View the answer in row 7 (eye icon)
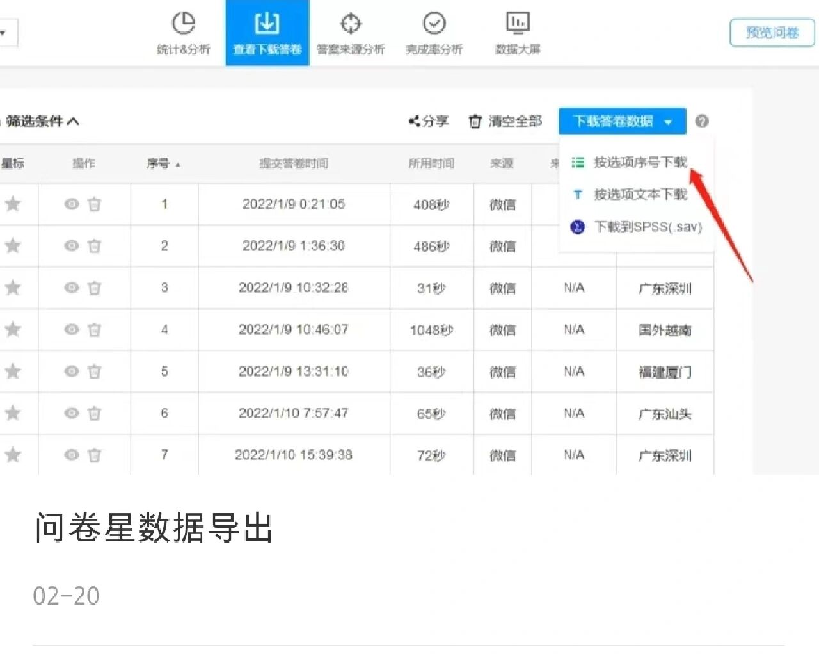 pyautogui.click(x=72, y=455)
